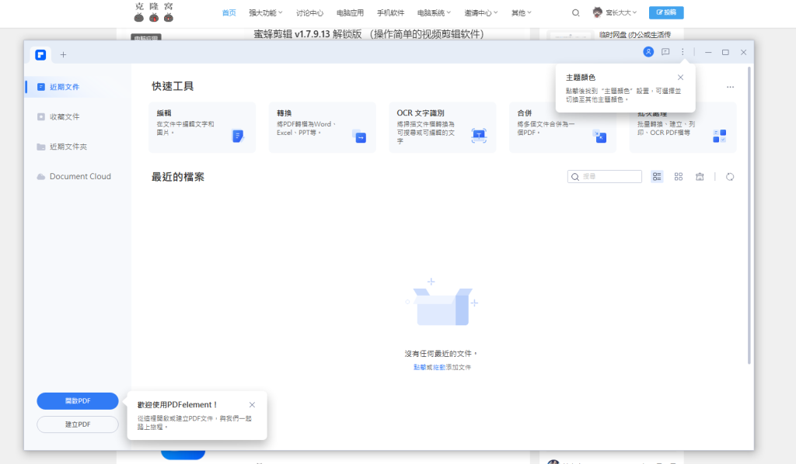Switch recent files to list view
The width and height of the screenshot is (796, 464).
(657, 177)
